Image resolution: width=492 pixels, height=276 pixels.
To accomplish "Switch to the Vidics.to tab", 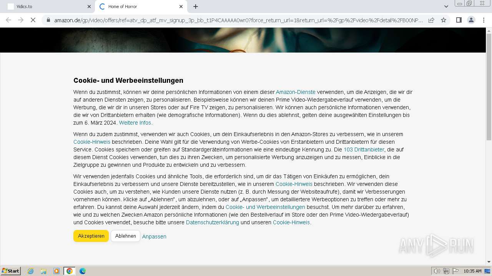I will tap(47, 7).
